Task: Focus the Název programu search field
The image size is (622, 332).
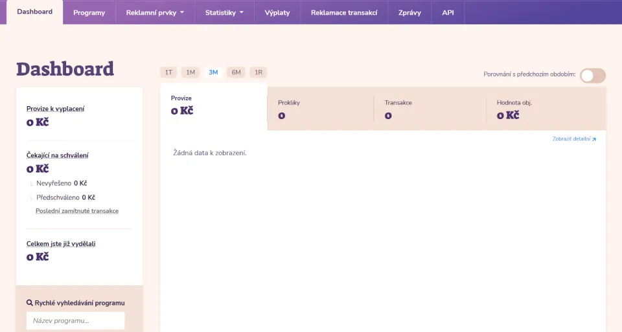Action: [x=75, y=320]
